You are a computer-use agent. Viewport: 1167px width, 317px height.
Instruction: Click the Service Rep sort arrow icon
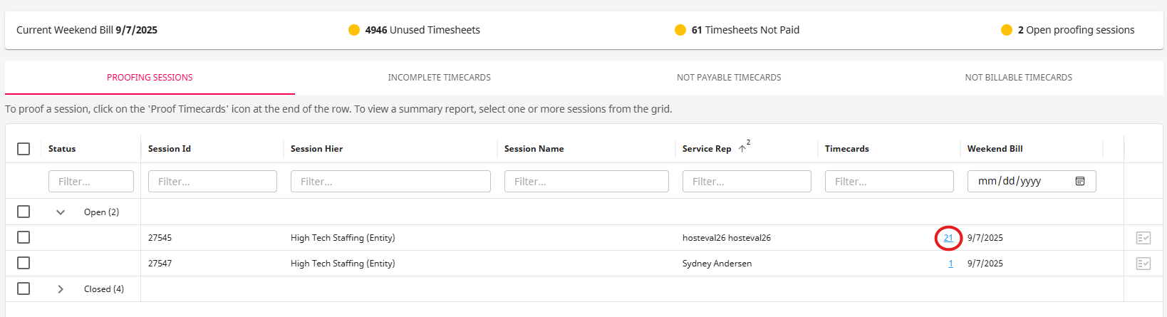[x=742, y=149]
